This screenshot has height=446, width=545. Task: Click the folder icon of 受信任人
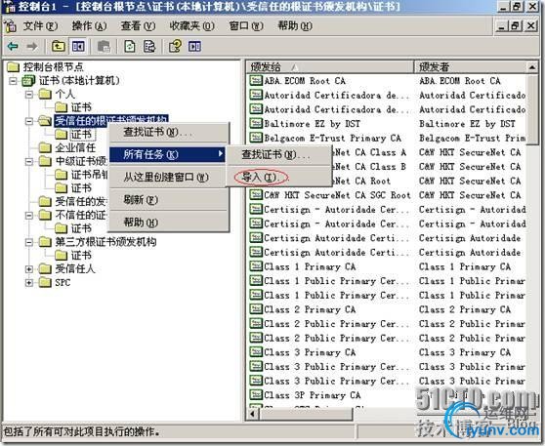(45, 268)
